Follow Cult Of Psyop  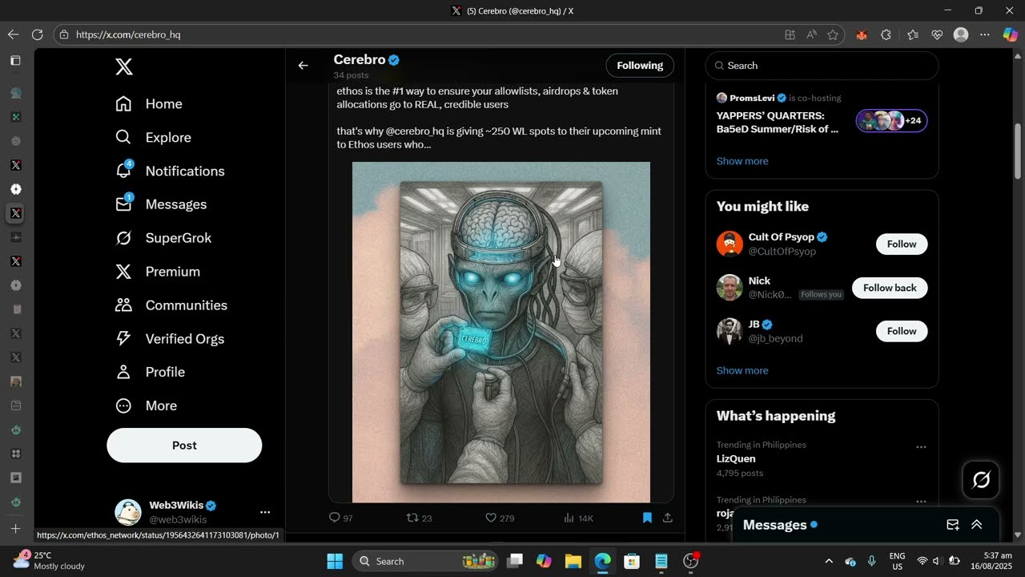pos(902,244)
